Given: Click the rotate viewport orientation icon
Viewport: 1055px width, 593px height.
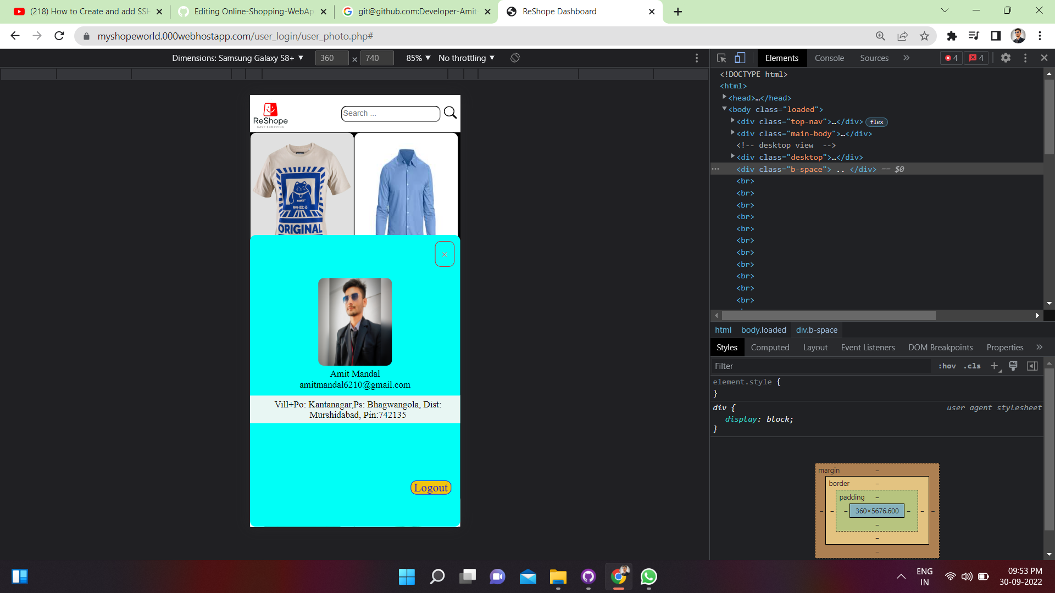Looking at the screenshot, I should click(515, 58).
